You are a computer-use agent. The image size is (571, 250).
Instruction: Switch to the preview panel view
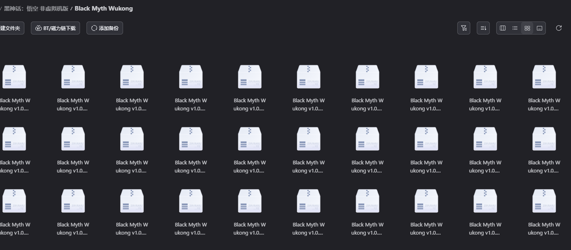pyautogui.click(x=539, y=28)
